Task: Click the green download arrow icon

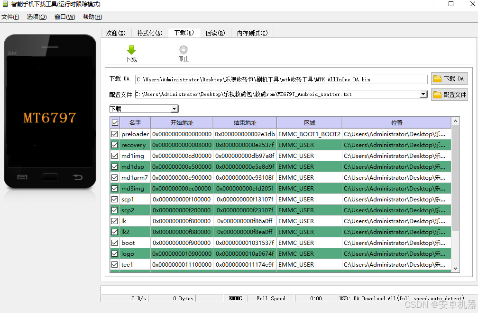Action: [x=131, y=50]
